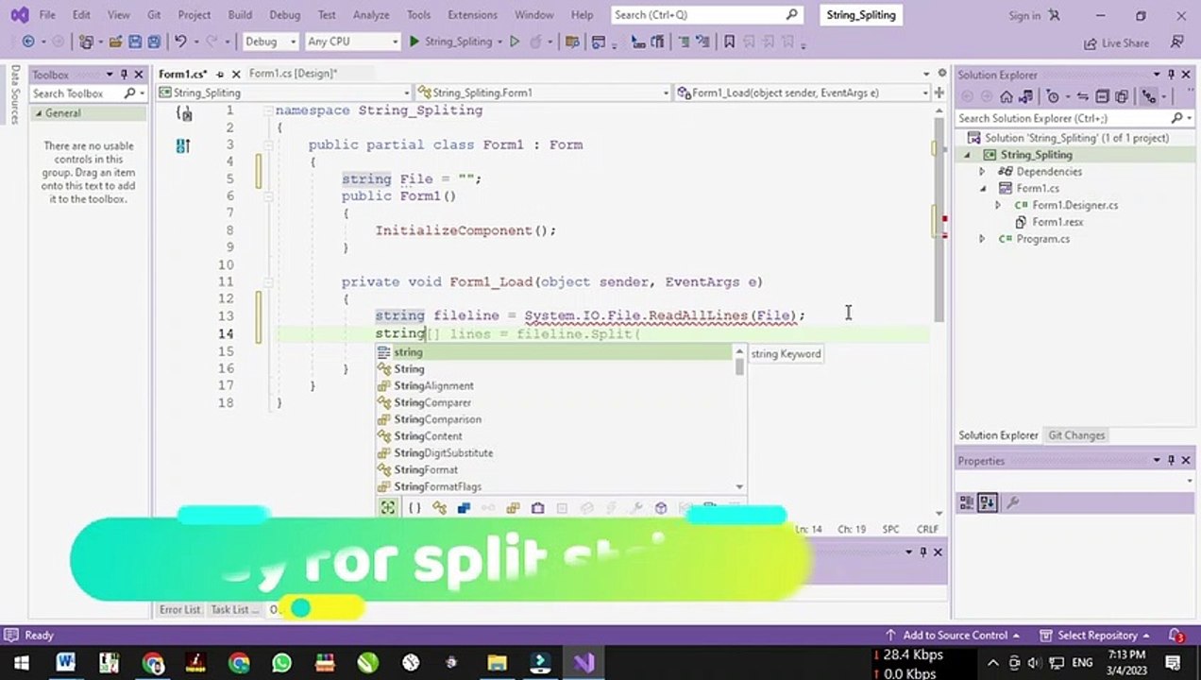Open the Debug menu
The height and width of the screenshot is (680, 1201).
tap(284, 15)
